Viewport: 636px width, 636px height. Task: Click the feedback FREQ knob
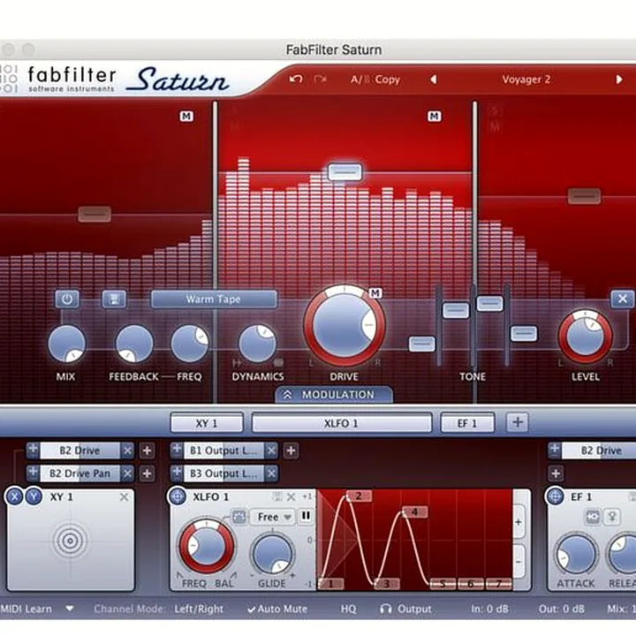189,344
